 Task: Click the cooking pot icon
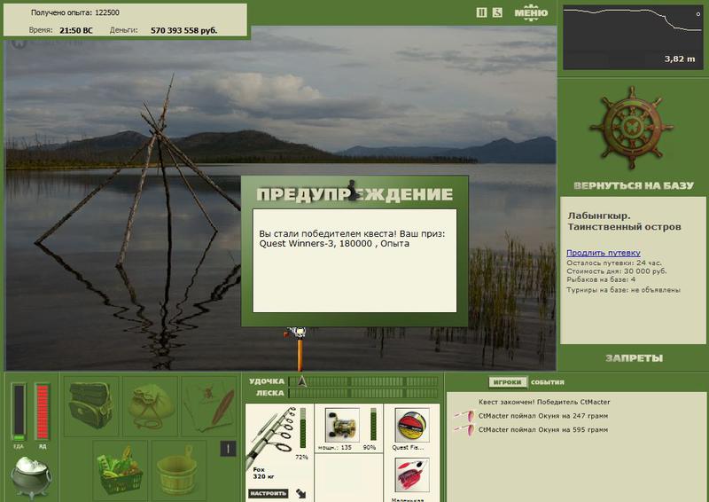[x=31, y=476]
